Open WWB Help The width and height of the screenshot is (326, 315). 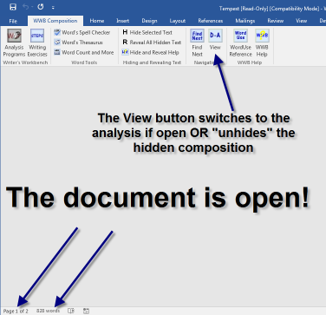click(x=262, y=43)
